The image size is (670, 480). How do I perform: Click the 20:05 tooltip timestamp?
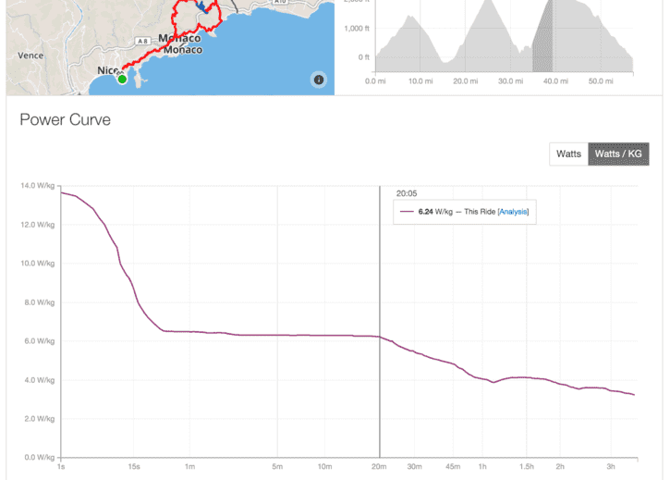pos(407,193)
